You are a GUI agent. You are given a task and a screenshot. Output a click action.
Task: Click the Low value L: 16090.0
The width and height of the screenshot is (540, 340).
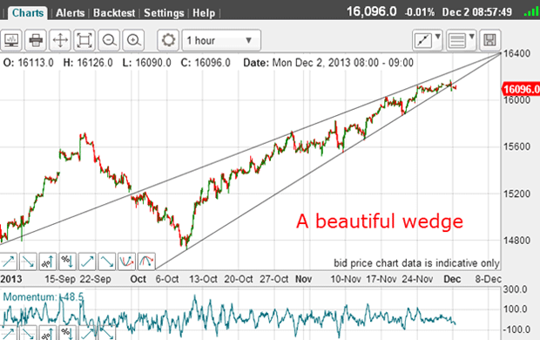[146, 63]
